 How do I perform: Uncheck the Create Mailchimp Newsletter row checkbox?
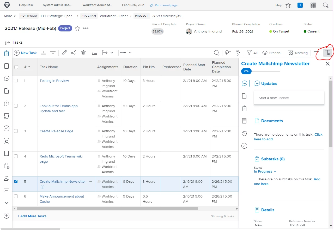tap(16, 181)
